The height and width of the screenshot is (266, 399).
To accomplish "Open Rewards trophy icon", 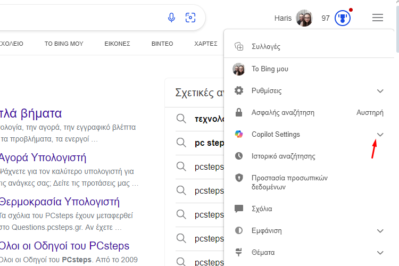I will tap(343, 18).
